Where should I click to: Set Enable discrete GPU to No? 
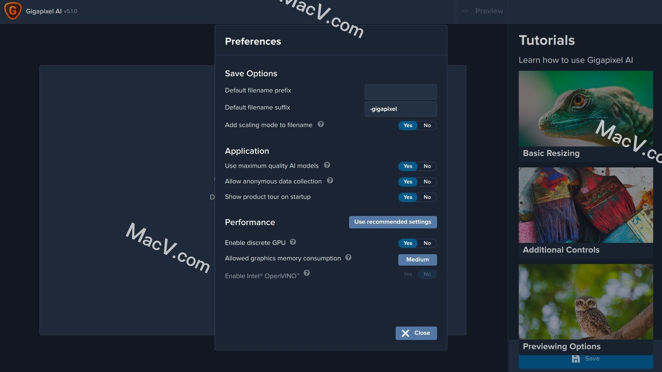(x=427, y=243)
